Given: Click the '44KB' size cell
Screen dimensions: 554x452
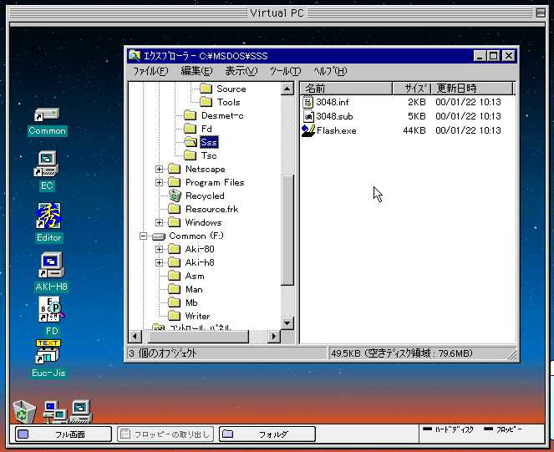Looking at the screenshot, I should click(414, 130).
